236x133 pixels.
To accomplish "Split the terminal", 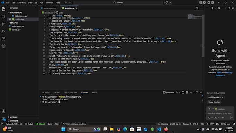I will (183, 92).
